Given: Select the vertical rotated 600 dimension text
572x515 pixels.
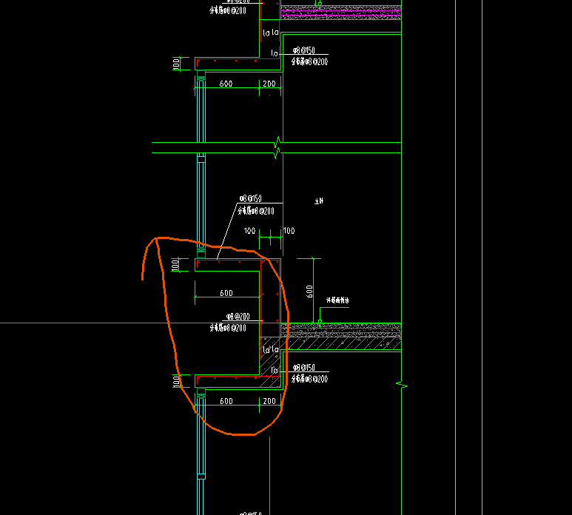Looking at the screenshot, I should (x=309, y=292).
